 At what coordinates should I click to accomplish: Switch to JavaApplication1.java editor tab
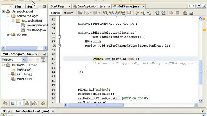pyautogui.click(x=92, y=6)
